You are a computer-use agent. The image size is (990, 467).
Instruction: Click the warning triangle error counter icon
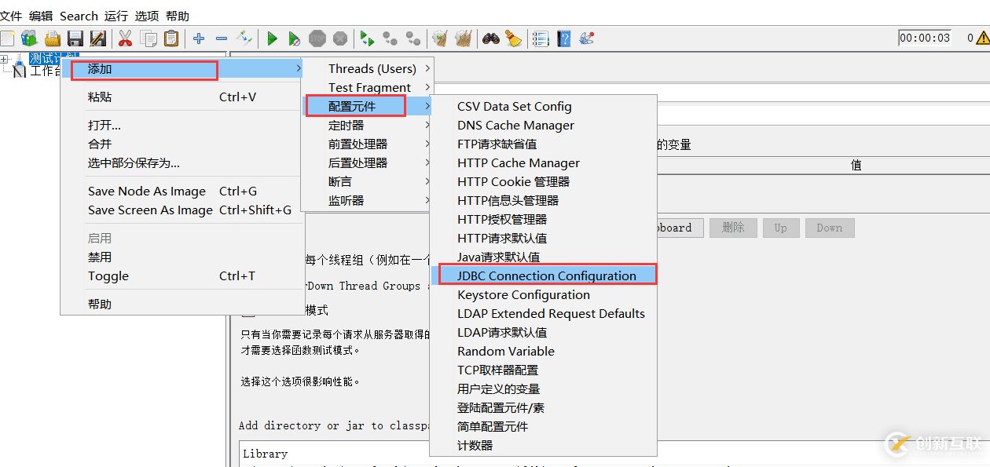(x=983, y=38)
